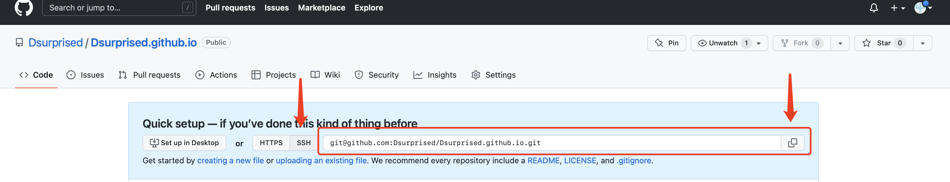950x182 pixels.
Task: Click the Fork button
Action: (801, 43)
